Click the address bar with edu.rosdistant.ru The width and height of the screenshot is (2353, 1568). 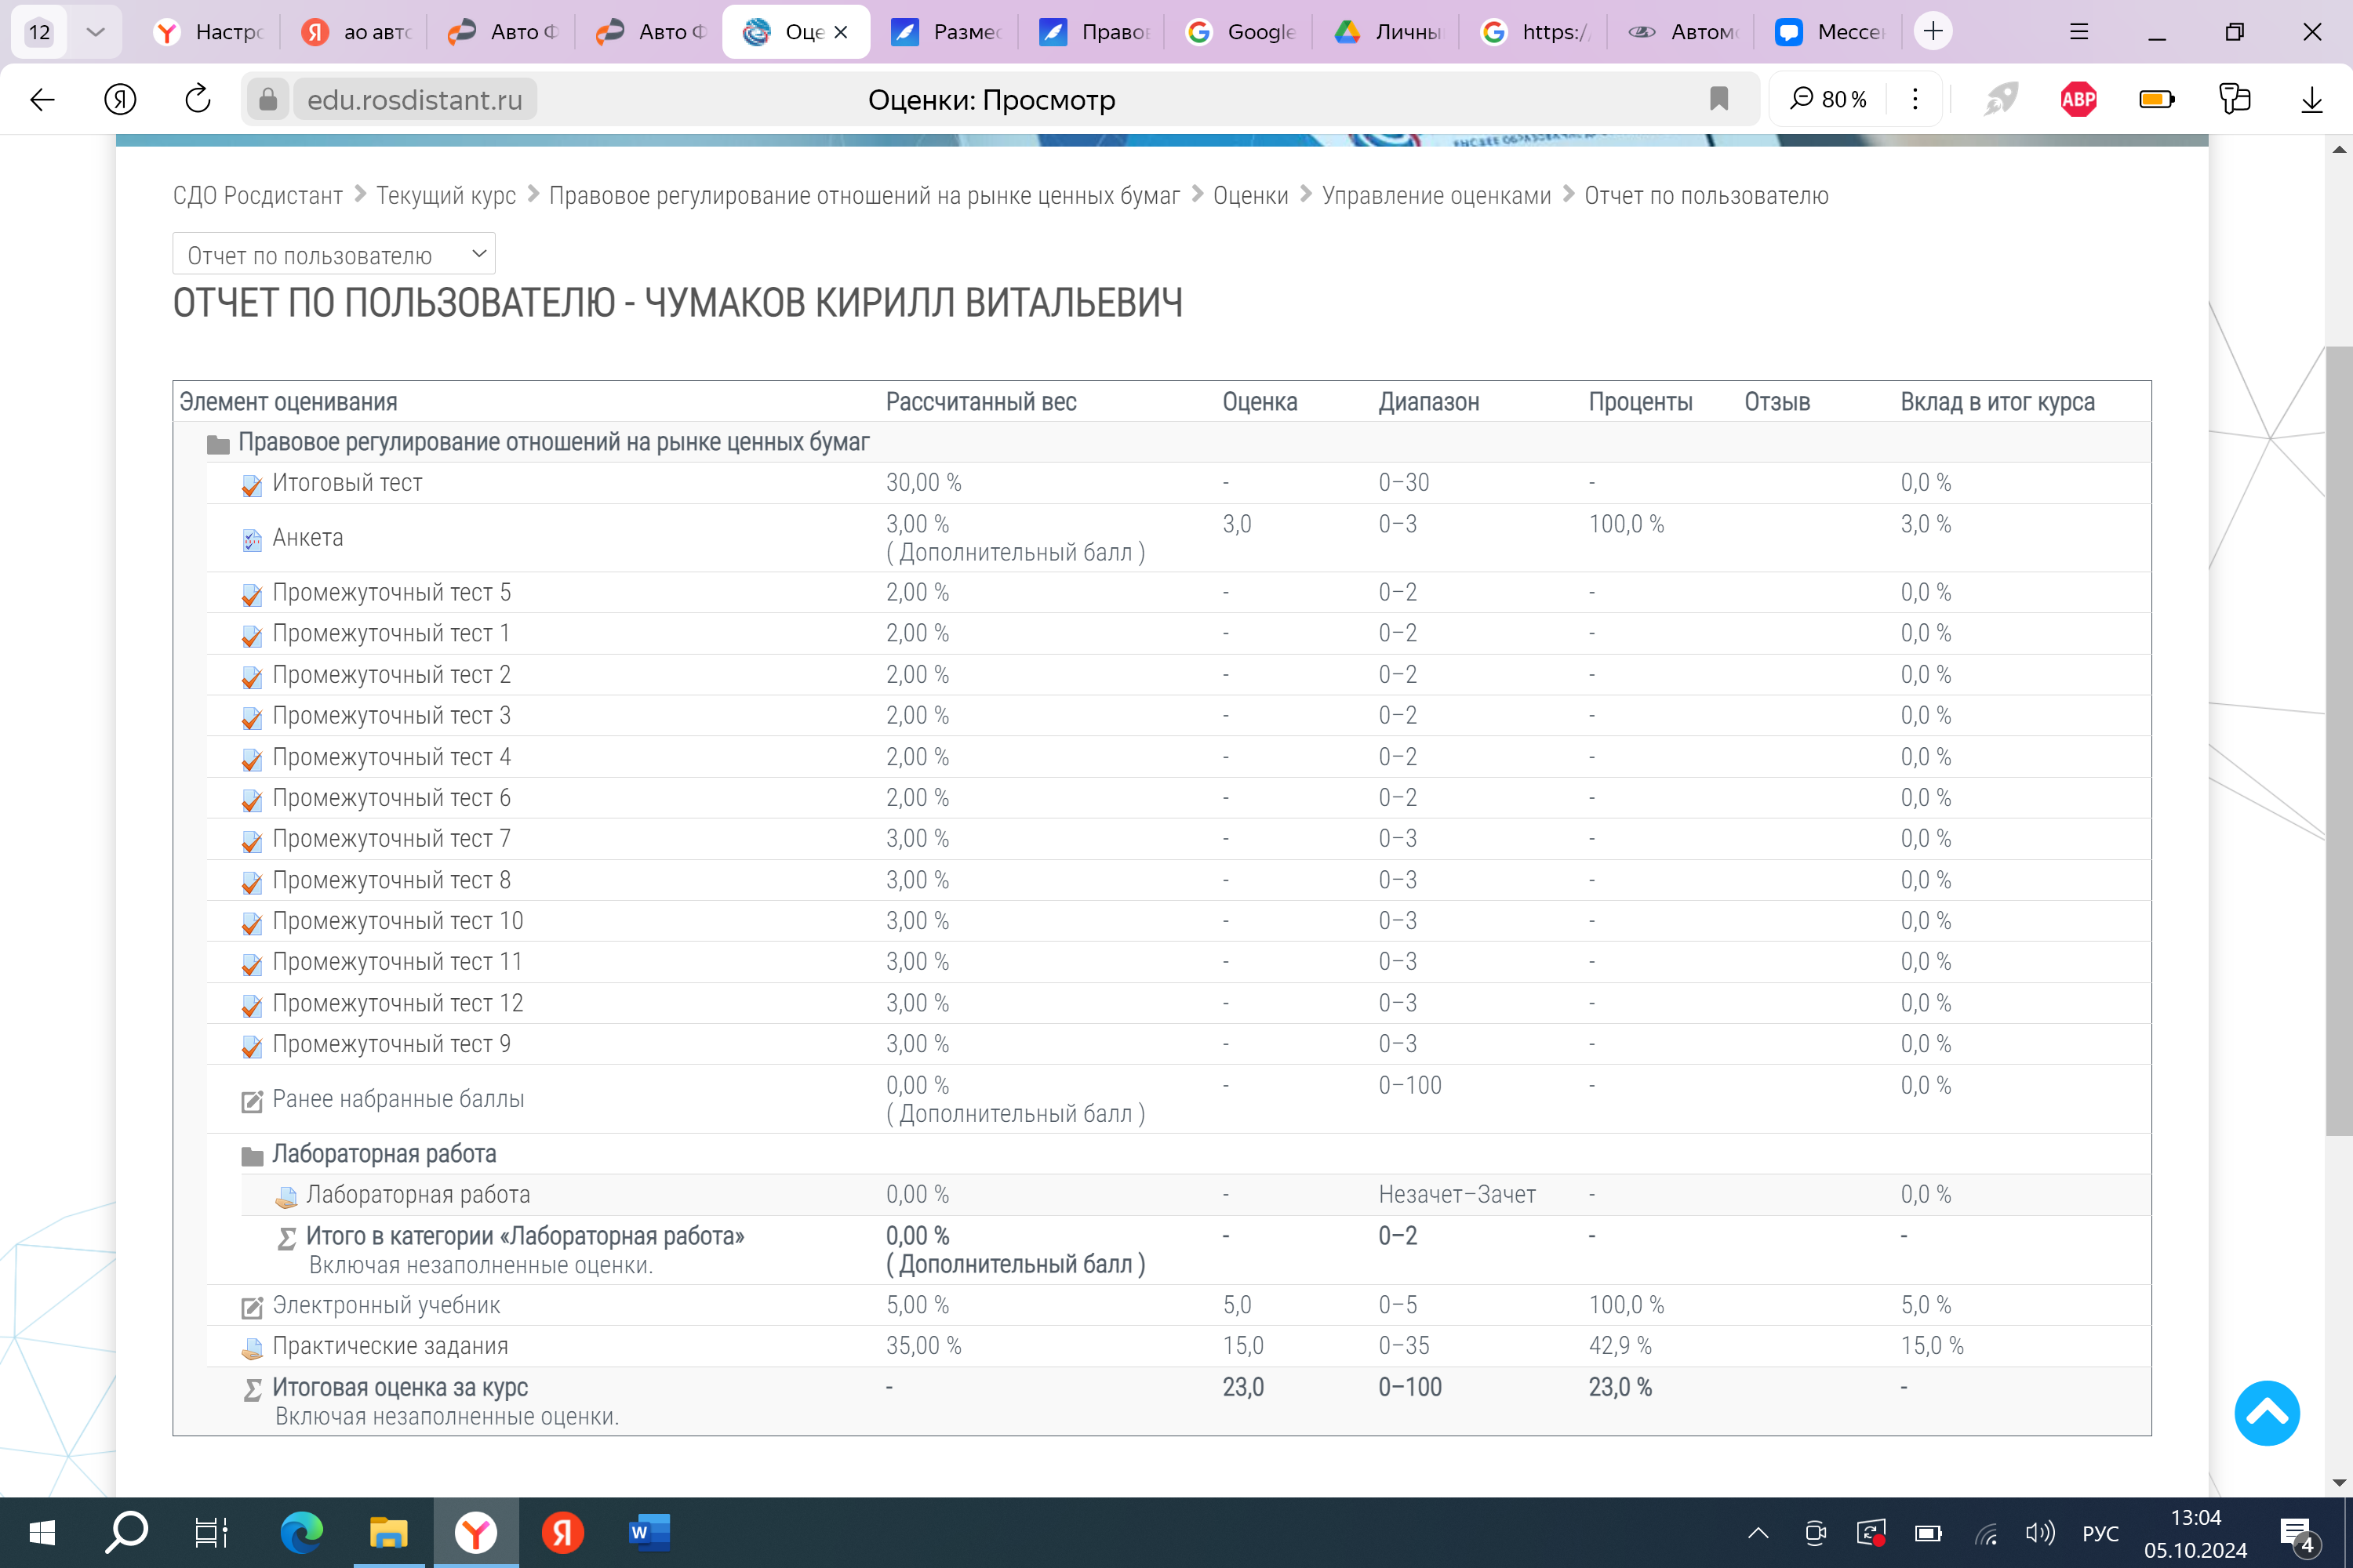click(414, 99)
